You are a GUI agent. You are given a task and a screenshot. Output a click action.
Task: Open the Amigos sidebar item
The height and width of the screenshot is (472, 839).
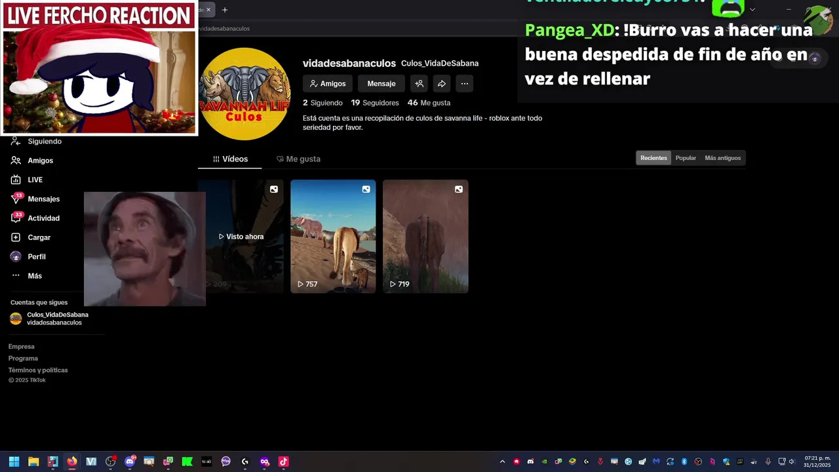[40, 161]
